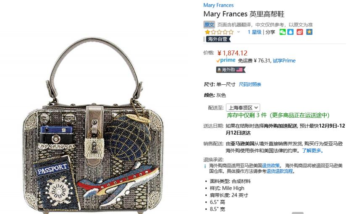Share product via Weibo icon
Image resolution: width=349 pixels, height=214 pixels.
[300, 32]
